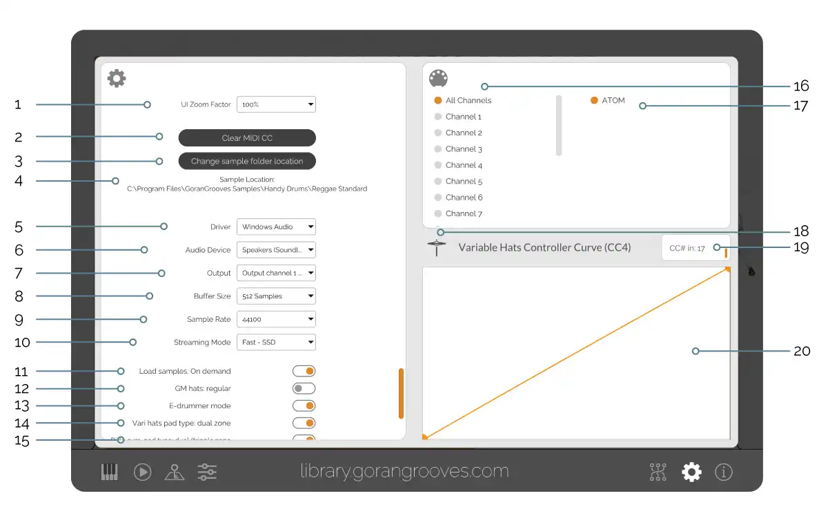Click the CC# in value field
Viewport: 828px width, 516px height.
696,248
